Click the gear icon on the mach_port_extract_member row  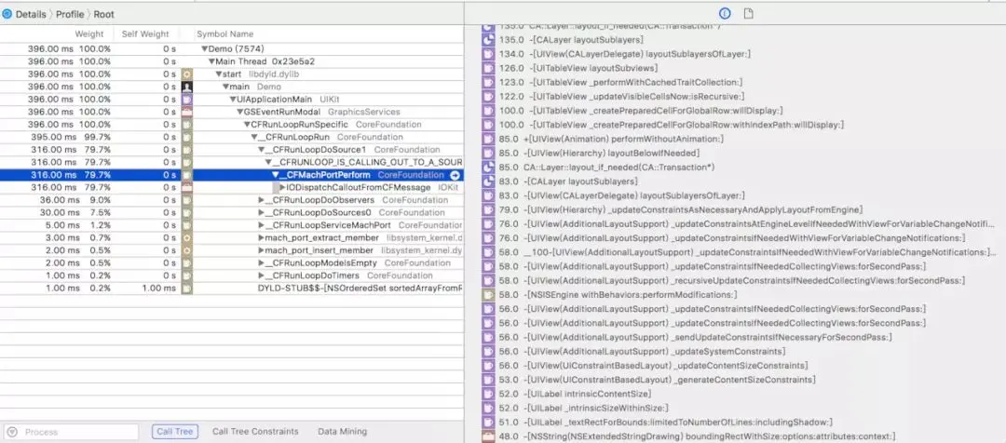186,238
